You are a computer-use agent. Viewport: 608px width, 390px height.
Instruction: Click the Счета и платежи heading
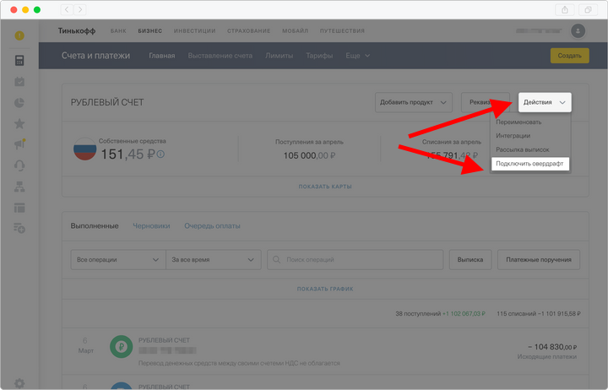95,56
